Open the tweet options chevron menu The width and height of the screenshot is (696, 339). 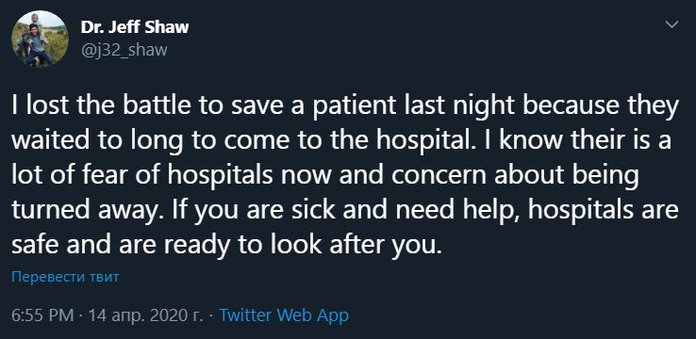pyautogui.click(x=673, y=24)
